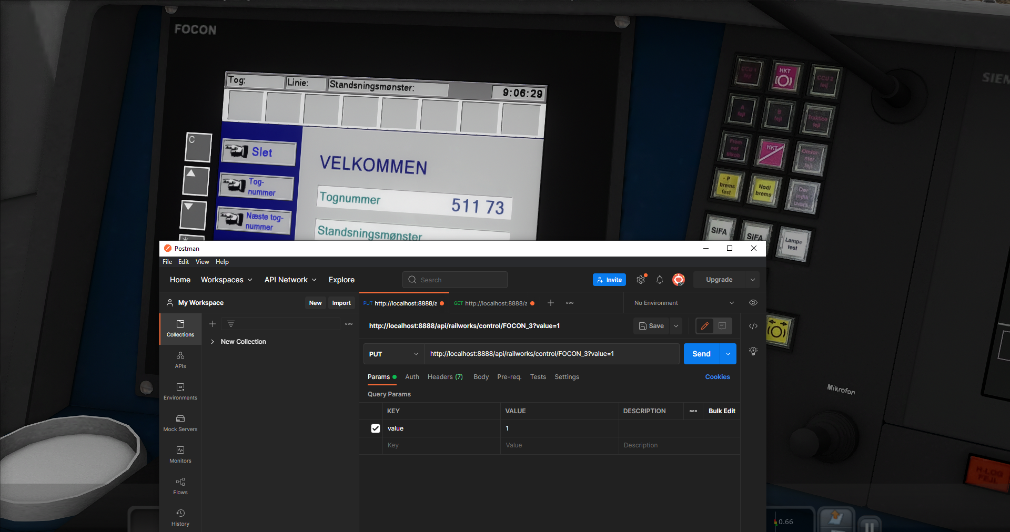Open the Flows sidebar section
This screenshot has height=532, width=1010.
point(180,486)
